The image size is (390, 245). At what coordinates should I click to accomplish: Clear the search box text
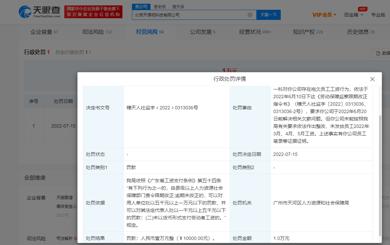pos(250,15)
